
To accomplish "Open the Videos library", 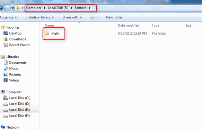I will click(14, 80).
